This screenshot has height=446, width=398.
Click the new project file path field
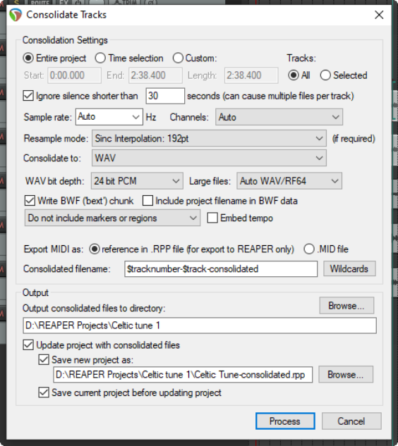tap(183, 375)
